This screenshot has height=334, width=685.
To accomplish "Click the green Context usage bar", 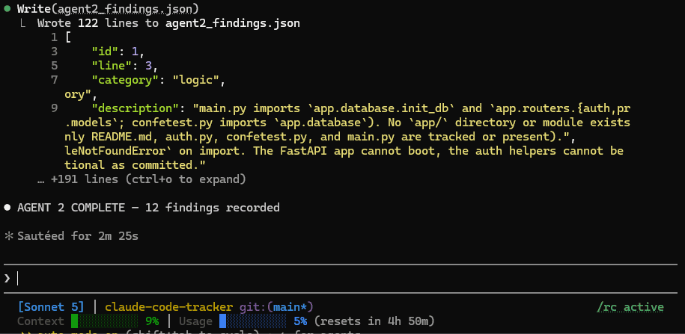I will (x=104, y=321).
